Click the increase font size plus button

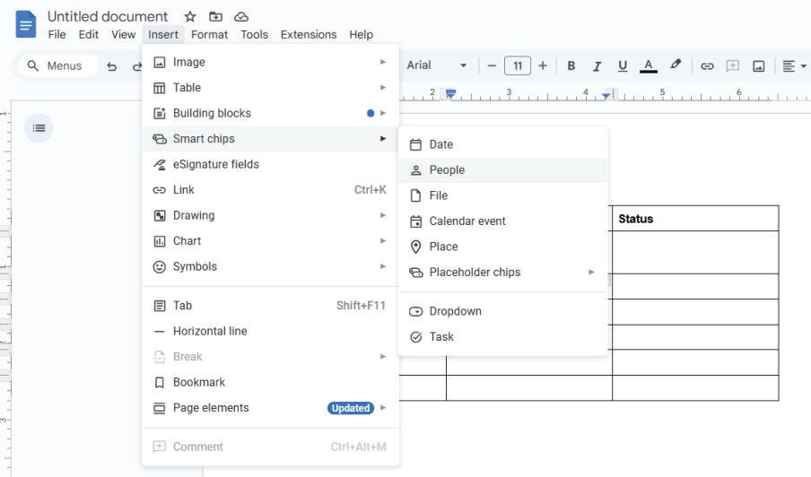coord(543,65)
